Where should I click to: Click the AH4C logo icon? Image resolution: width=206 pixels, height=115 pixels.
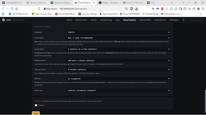(4, 20)
